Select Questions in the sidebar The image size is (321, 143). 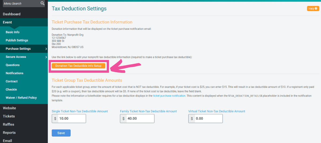13,65
